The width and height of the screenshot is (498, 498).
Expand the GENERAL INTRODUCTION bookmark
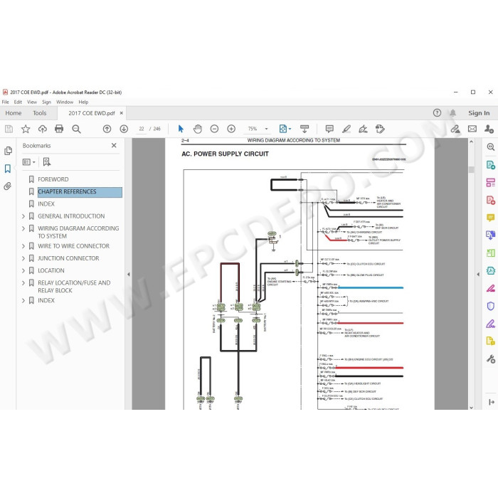(23, 216)
